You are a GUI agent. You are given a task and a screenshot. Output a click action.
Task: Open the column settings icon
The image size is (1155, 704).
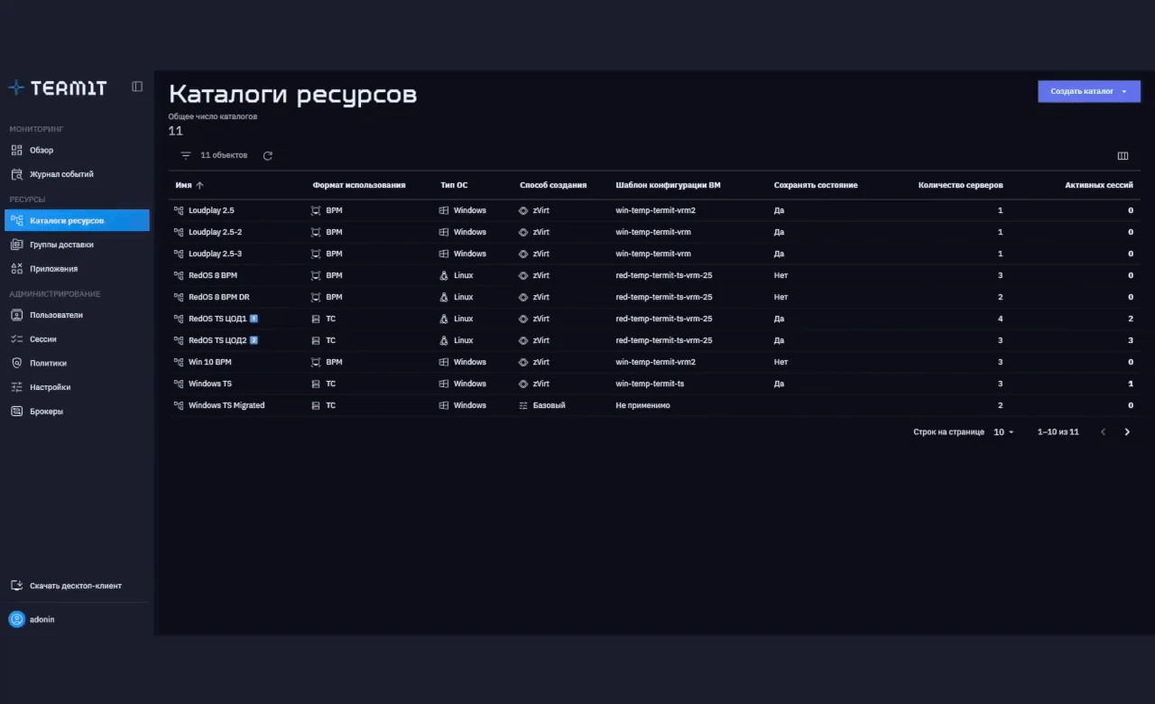[1123, 155]
